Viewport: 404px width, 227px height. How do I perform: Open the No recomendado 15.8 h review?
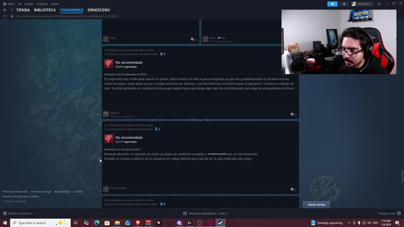click(x=129, y=62)
